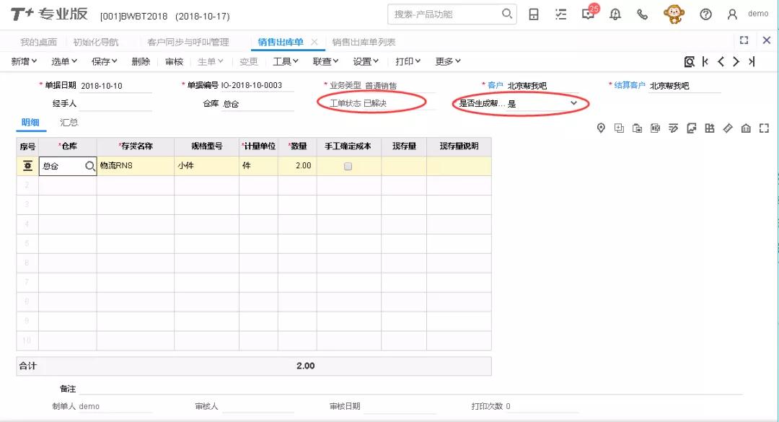Click the 备注 remarks field
This screenshot has height=422, width=779.
410,389
